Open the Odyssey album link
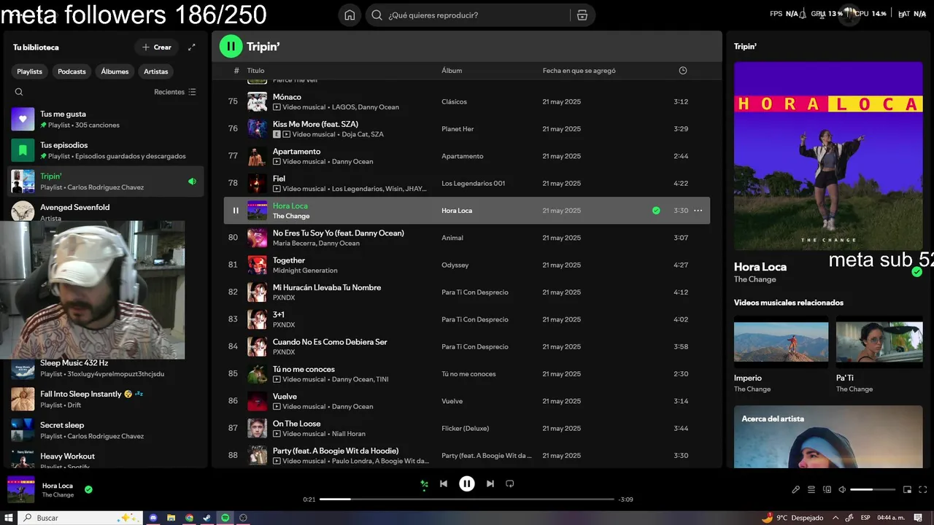The image size is (934, 525). 455,265
